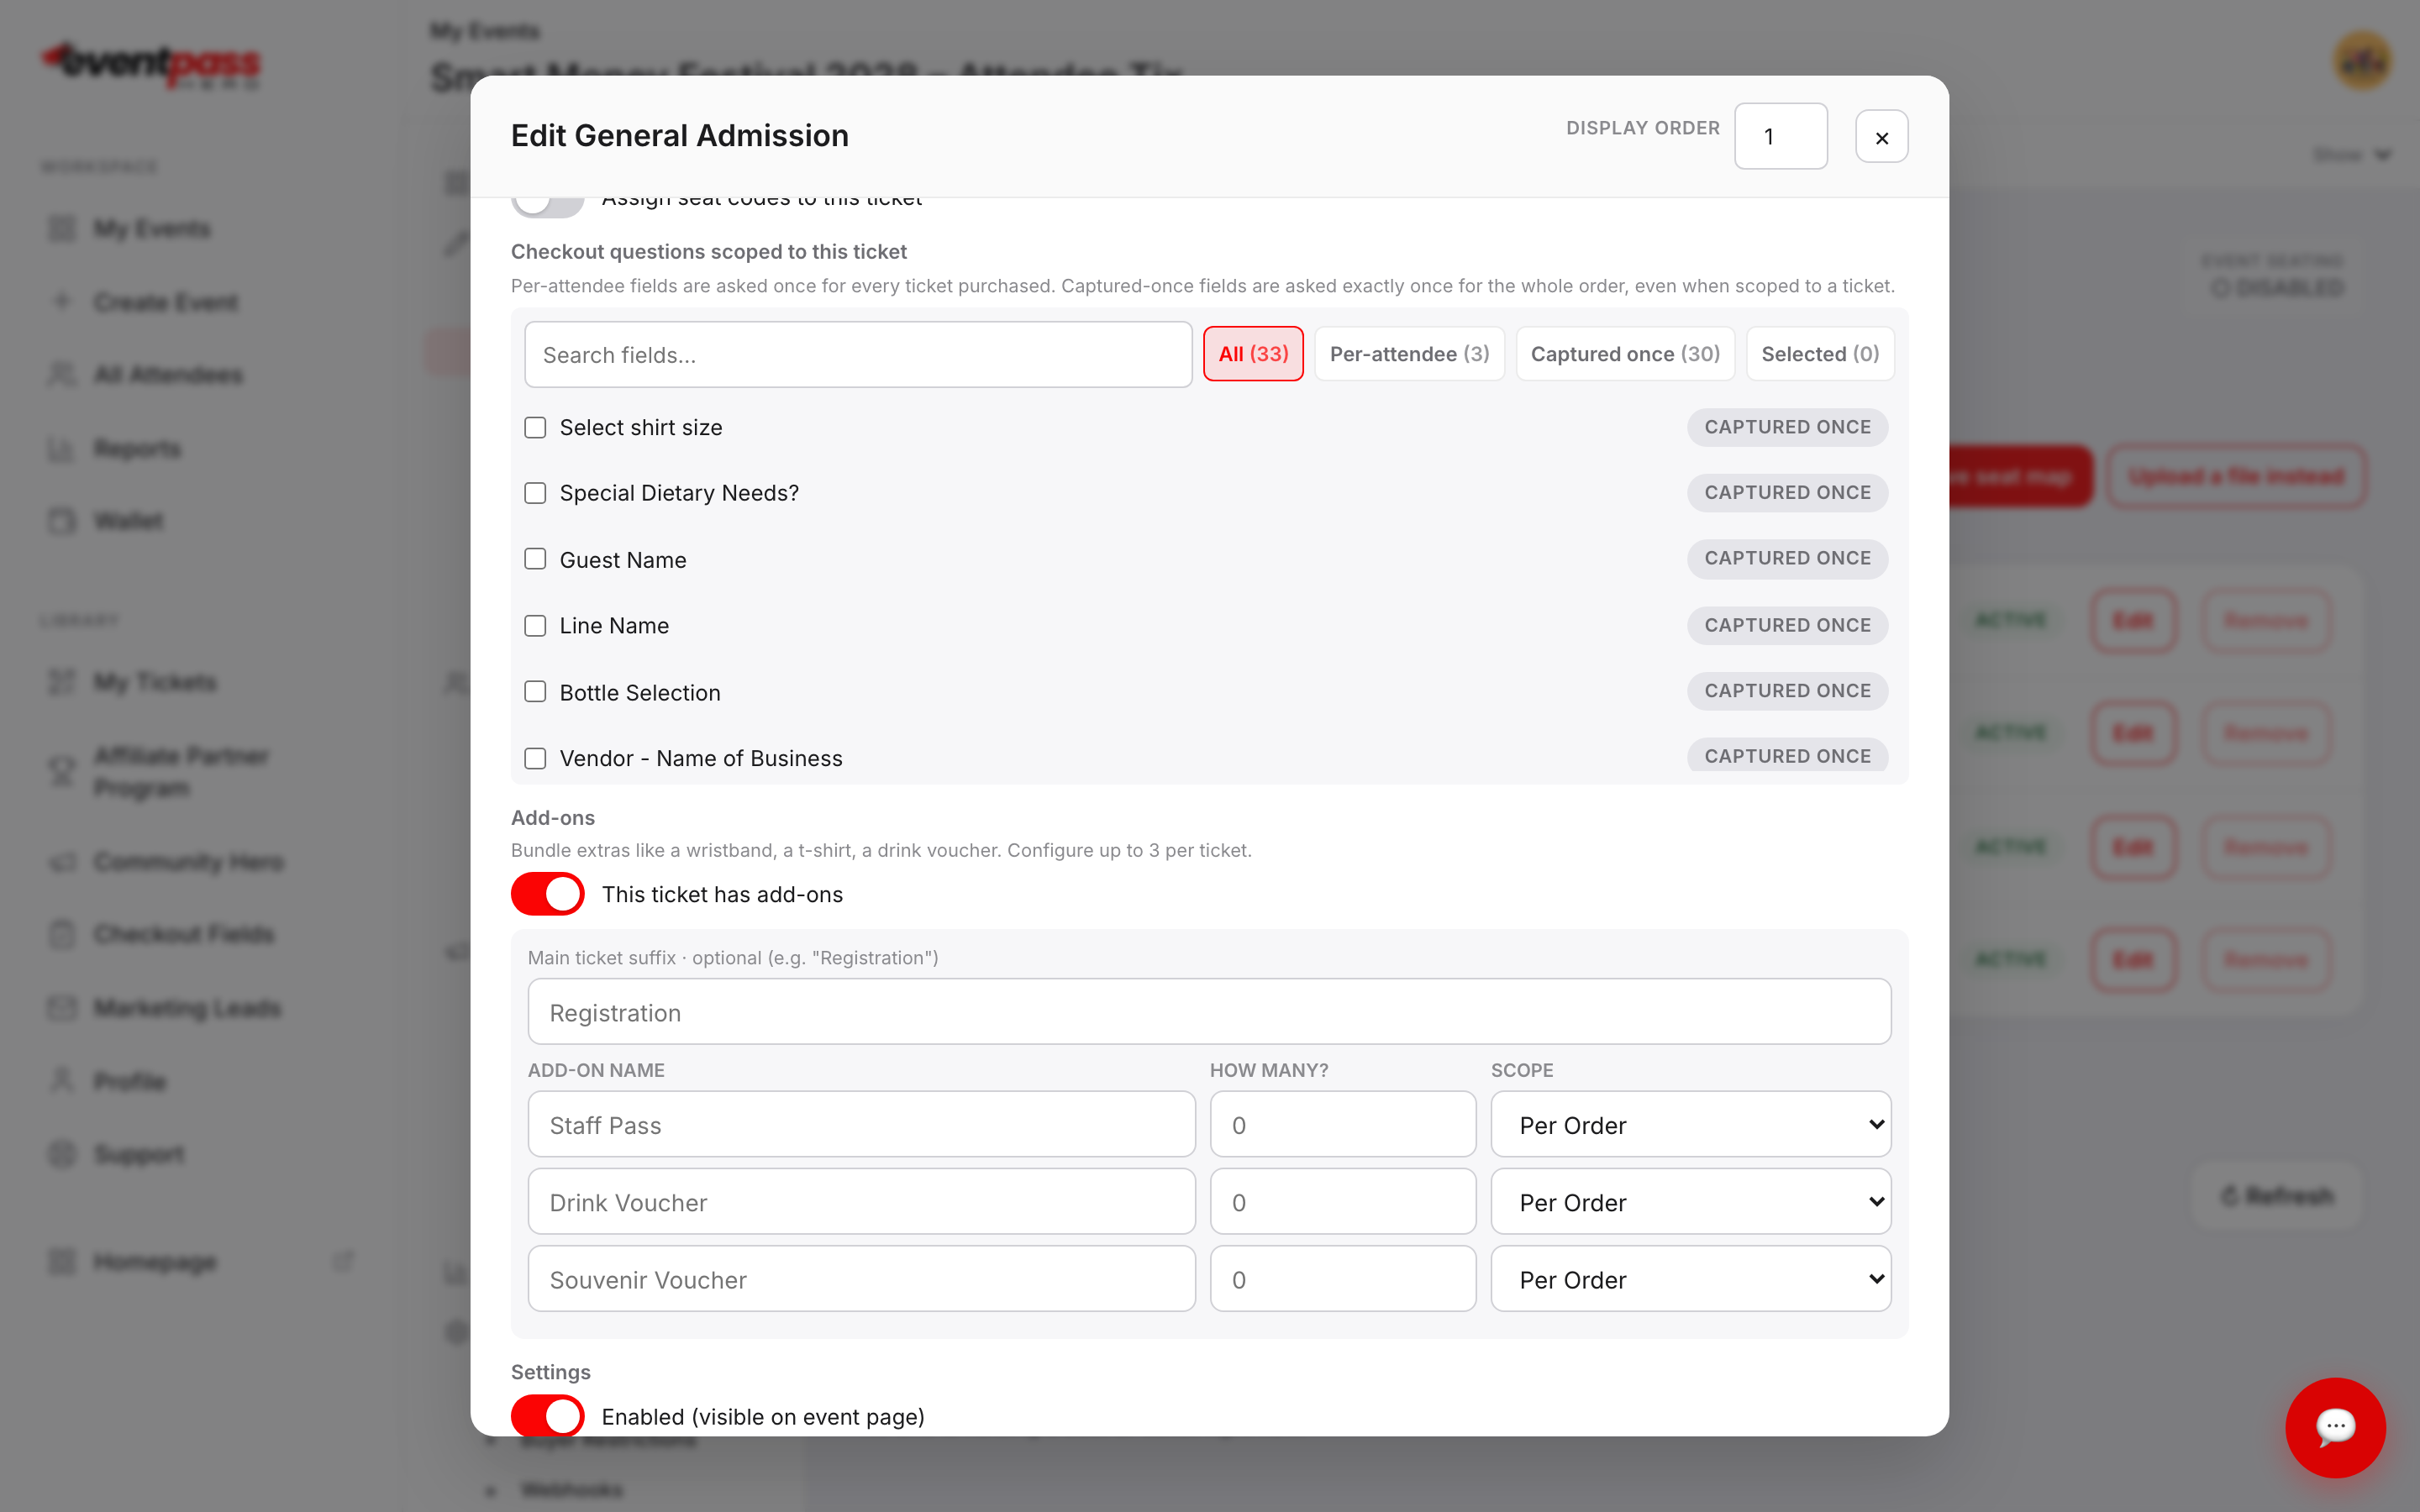Click the Display Order input
The image size is (2420, 1512).
(1780, 136)
